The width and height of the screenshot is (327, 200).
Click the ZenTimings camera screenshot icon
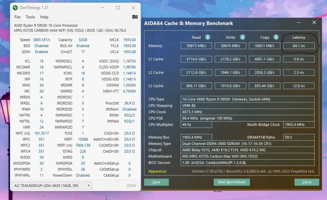point(135,17)
